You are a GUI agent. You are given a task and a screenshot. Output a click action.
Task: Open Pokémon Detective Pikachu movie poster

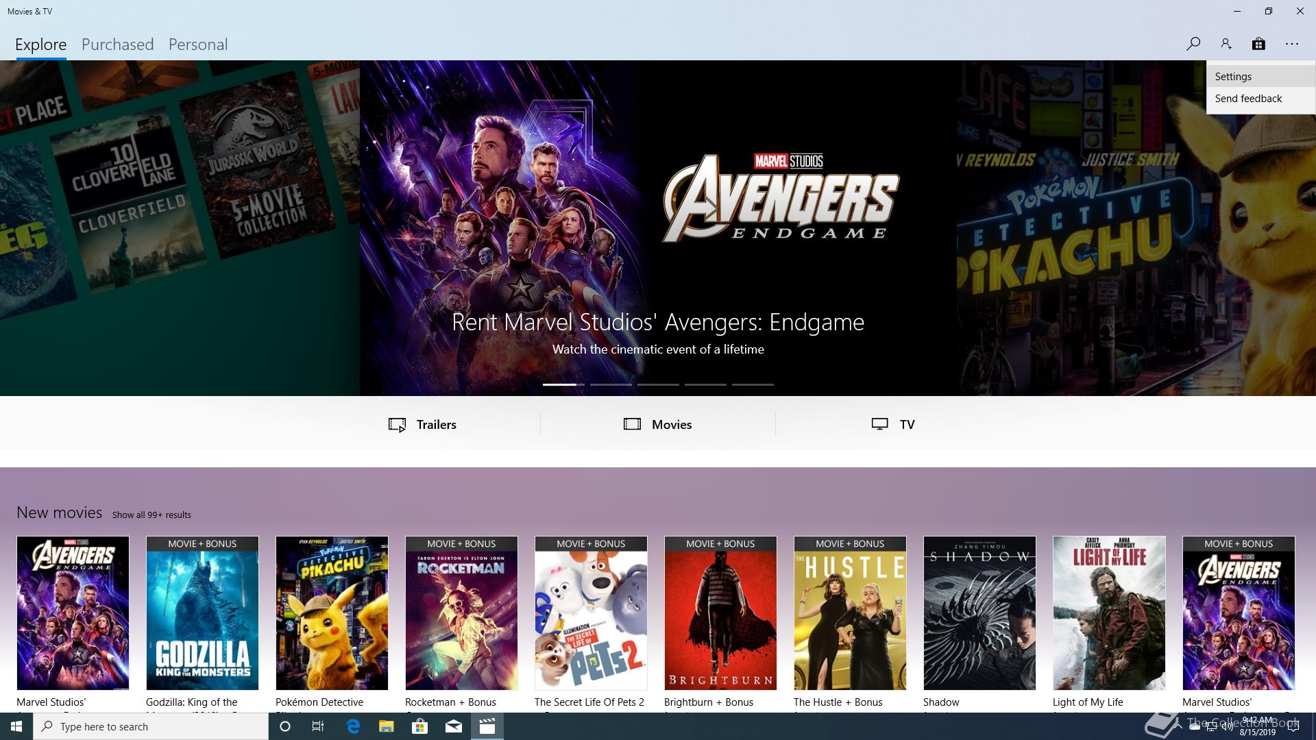point(332,613)
